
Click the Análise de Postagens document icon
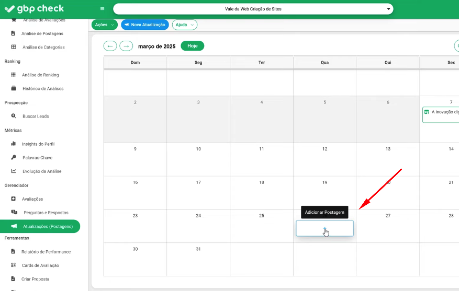(13, 33)
